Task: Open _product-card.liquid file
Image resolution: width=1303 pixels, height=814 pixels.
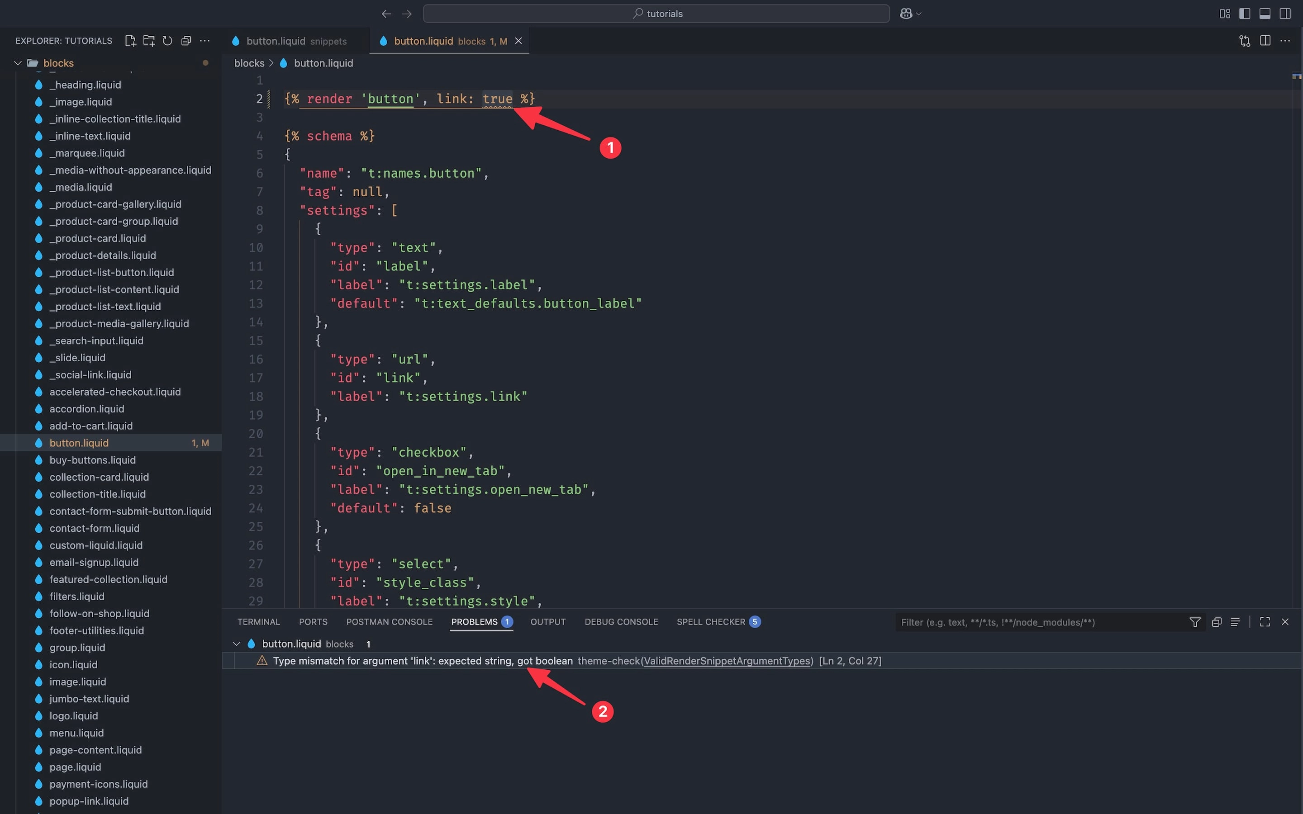Action: coord(97,238)
